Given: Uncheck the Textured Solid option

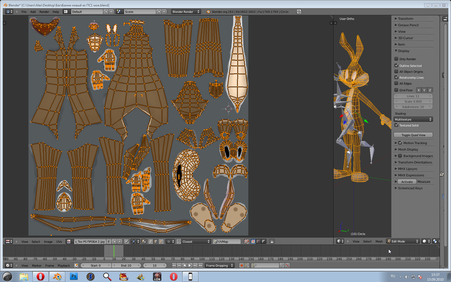Looking at the screenshot, I should coord(396,125).
